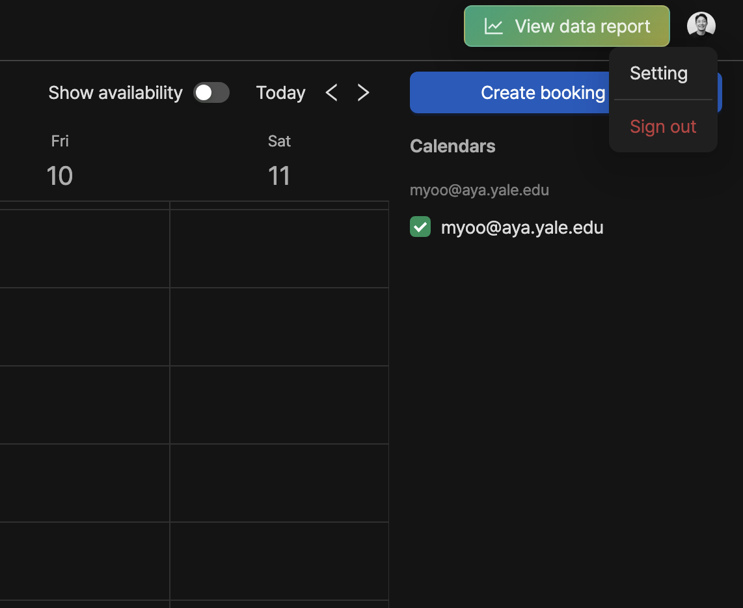Screen dimensions: 743x608
Task: Choose Sign out from the profile menu
Action: [662, 127]
